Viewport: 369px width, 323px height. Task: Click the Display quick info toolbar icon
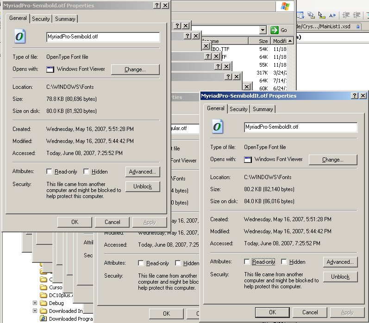321,15
